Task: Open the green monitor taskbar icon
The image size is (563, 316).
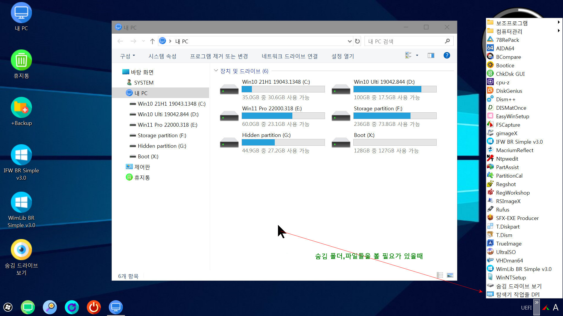Action: pos(28,307)
